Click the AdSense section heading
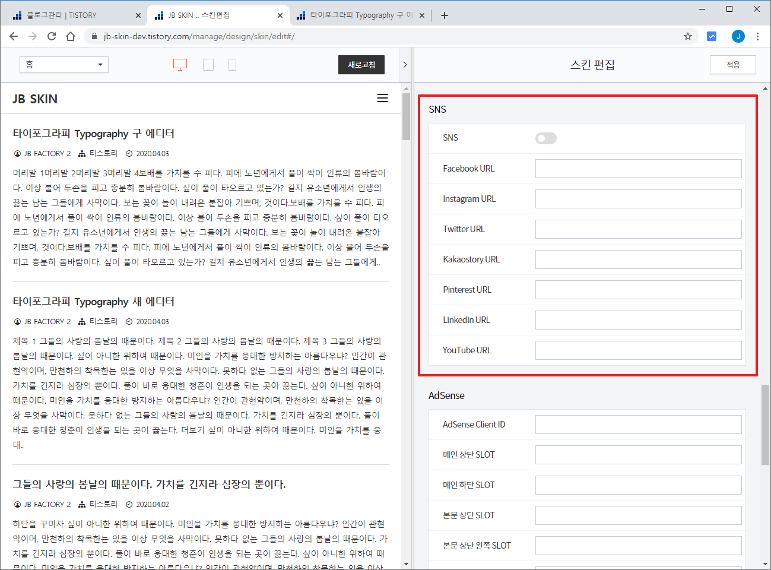Viewport: 771px width, 570px height. (x=446, y=395)
